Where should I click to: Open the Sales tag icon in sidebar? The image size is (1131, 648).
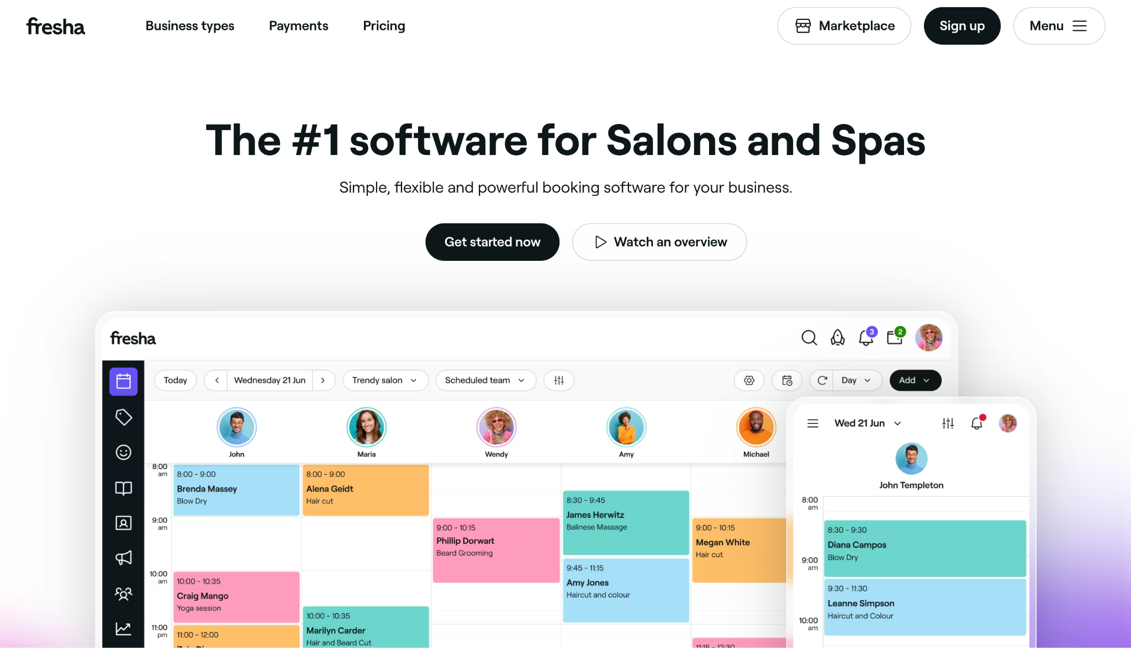[x=124, y=417]
